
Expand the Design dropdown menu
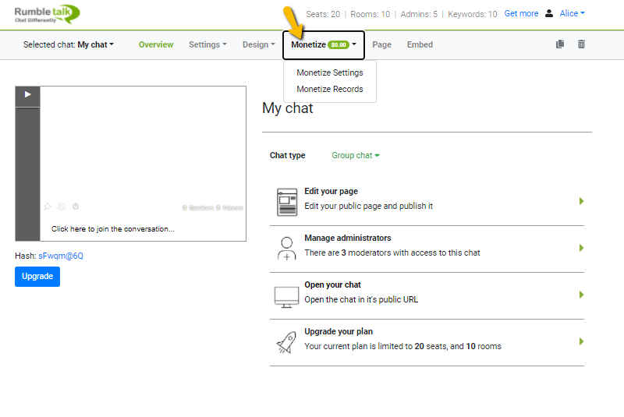[258, 44]
